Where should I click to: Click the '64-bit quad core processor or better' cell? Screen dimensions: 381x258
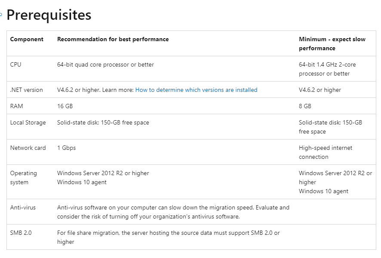click(x=105, y=64)
